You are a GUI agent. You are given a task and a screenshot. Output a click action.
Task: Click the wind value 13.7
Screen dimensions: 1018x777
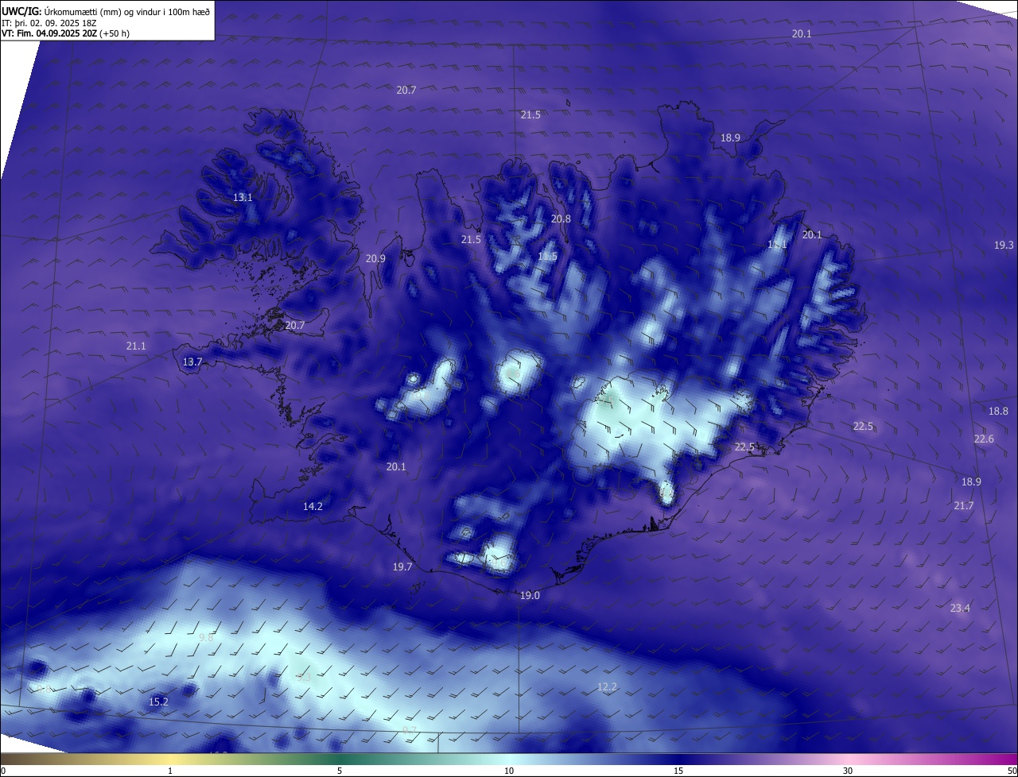pyautogui.click(x=192, y=361)
